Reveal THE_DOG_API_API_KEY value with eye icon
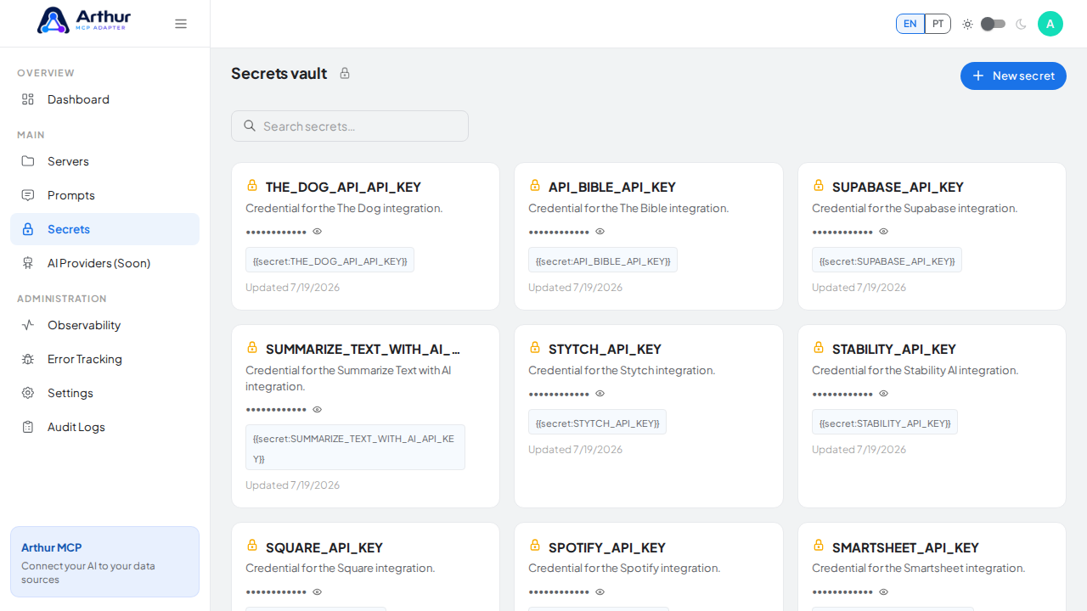 click(x=318, y=231)
